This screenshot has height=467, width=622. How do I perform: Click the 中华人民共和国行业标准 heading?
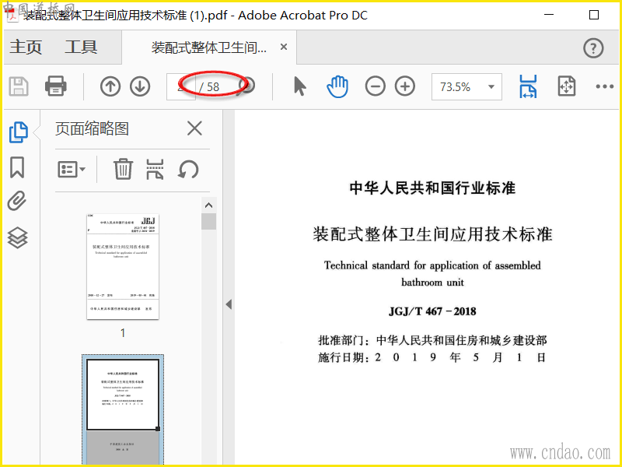(x=432, y=188)
